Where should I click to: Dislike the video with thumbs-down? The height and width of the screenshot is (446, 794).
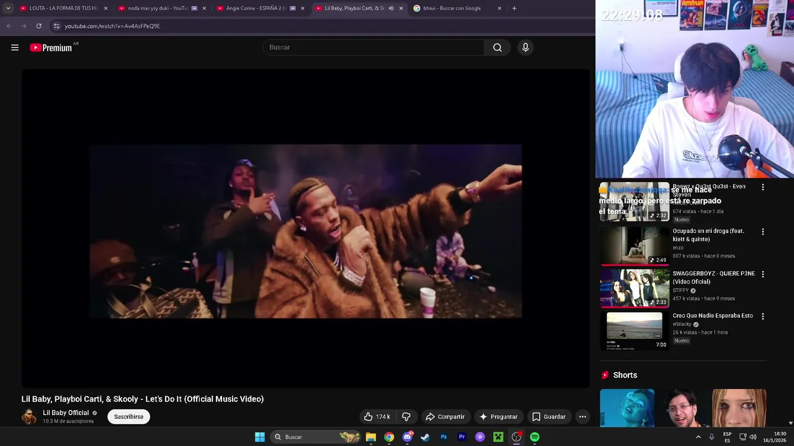click(406, 417)
